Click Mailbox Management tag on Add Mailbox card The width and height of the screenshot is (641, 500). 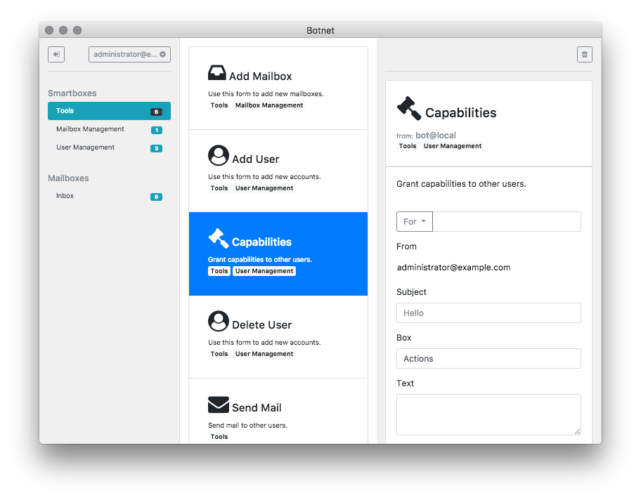click(269, 105)
